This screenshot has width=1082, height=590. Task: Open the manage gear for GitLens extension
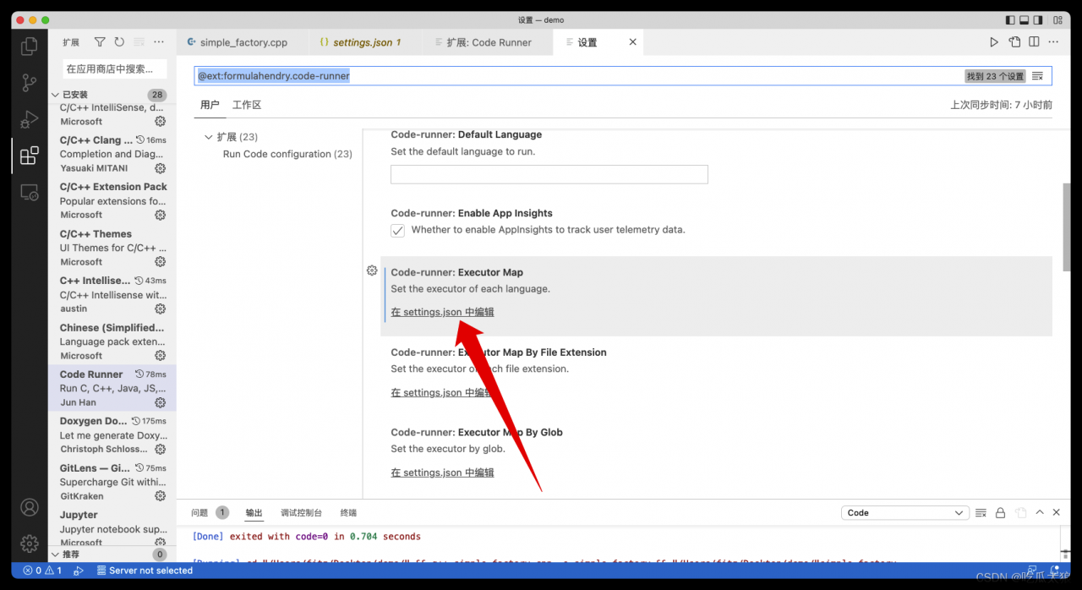[160, 496]
